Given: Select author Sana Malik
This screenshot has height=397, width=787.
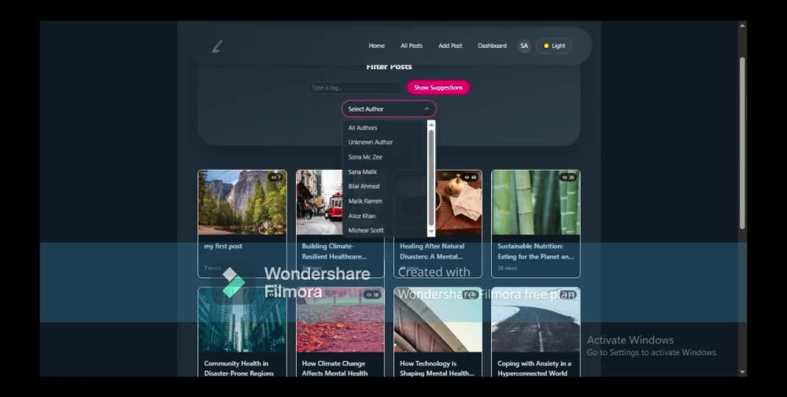Looking at the screenshot, I should (x=362, y=171).
